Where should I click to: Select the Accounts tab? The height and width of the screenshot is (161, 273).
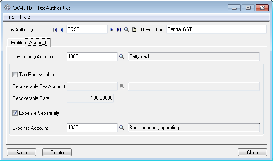(39, 42)
